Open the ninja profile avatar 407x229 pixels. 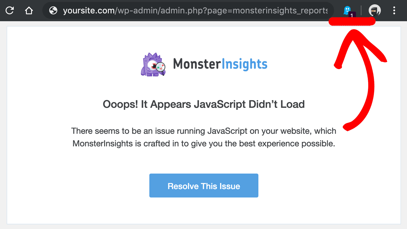point(374,10)
